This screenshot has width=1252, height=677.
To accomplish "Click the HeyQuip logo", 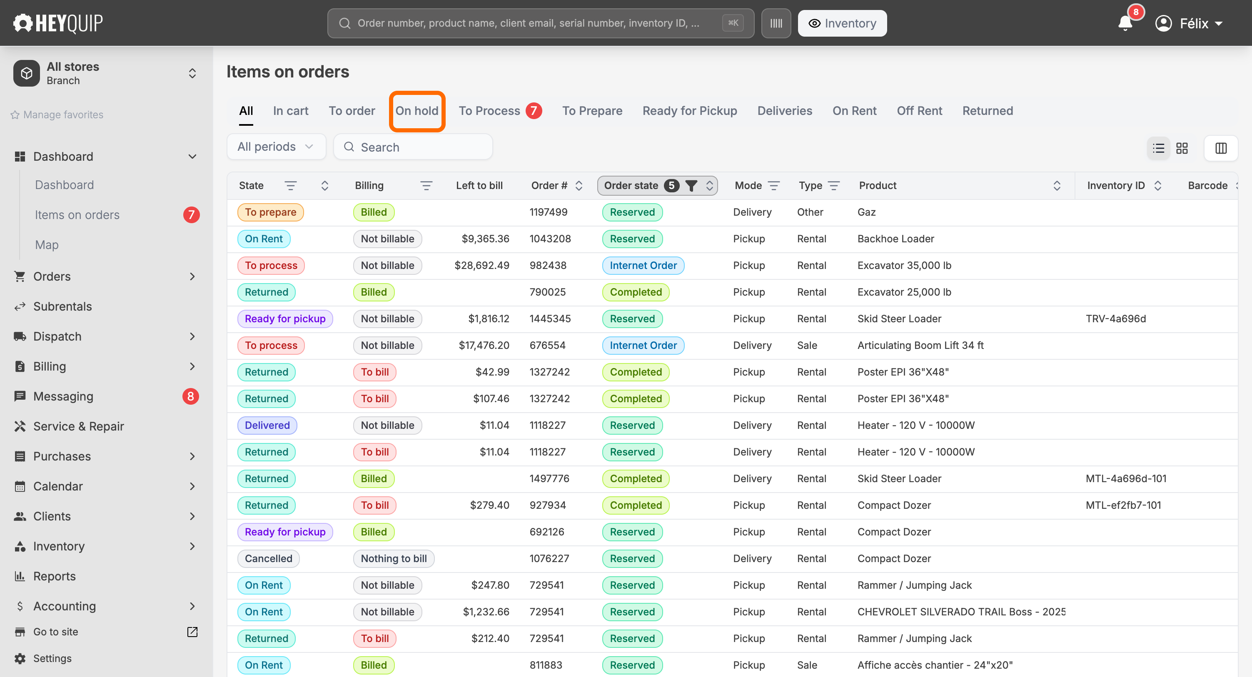I will point(58,23).
